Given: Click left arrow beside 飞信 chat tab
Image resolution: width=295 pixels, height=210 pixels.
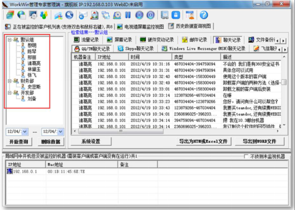Looking at the screenshot, I should (x=280, y=49).
